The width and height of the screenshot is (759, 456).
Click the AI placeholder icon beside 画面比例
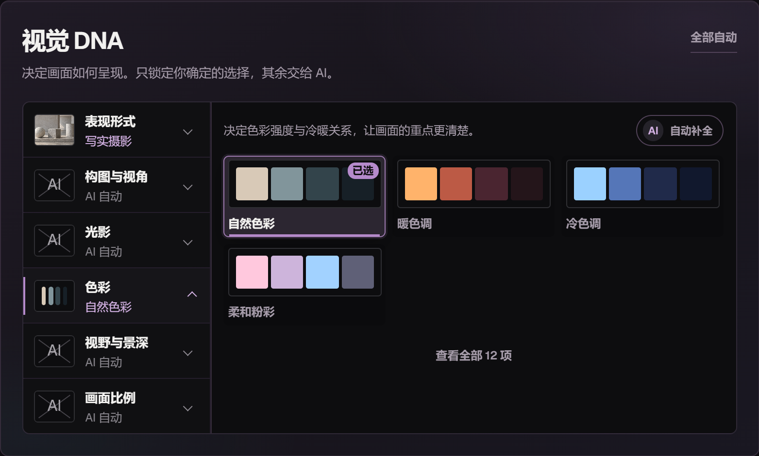(x=54, y=406)
